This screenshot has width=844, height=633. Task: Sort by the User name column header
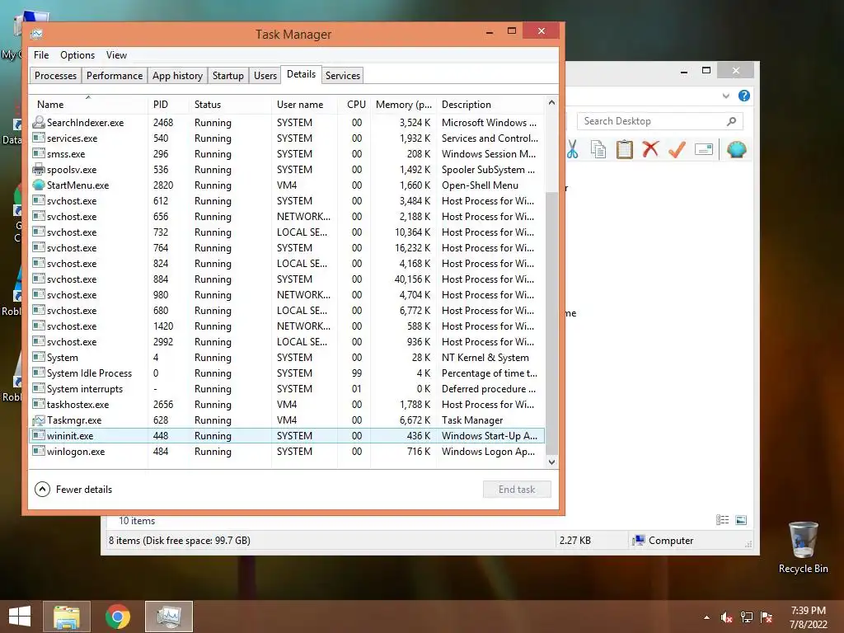point(304,105)
